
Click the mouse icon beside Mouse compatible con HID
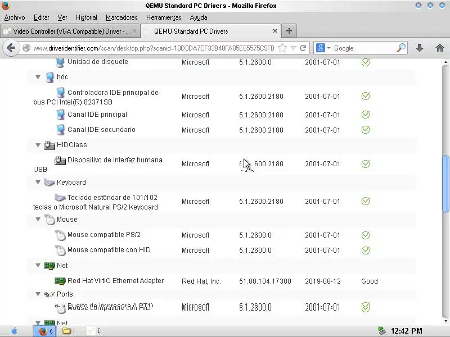point(60,251)
